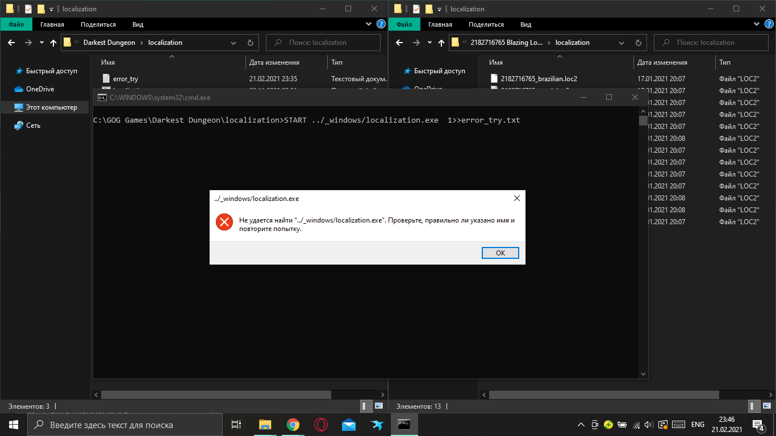The height and width of the screenshot is (436, 776).
Task: Switch ENG input language indicator
Action: pos(697,425)
